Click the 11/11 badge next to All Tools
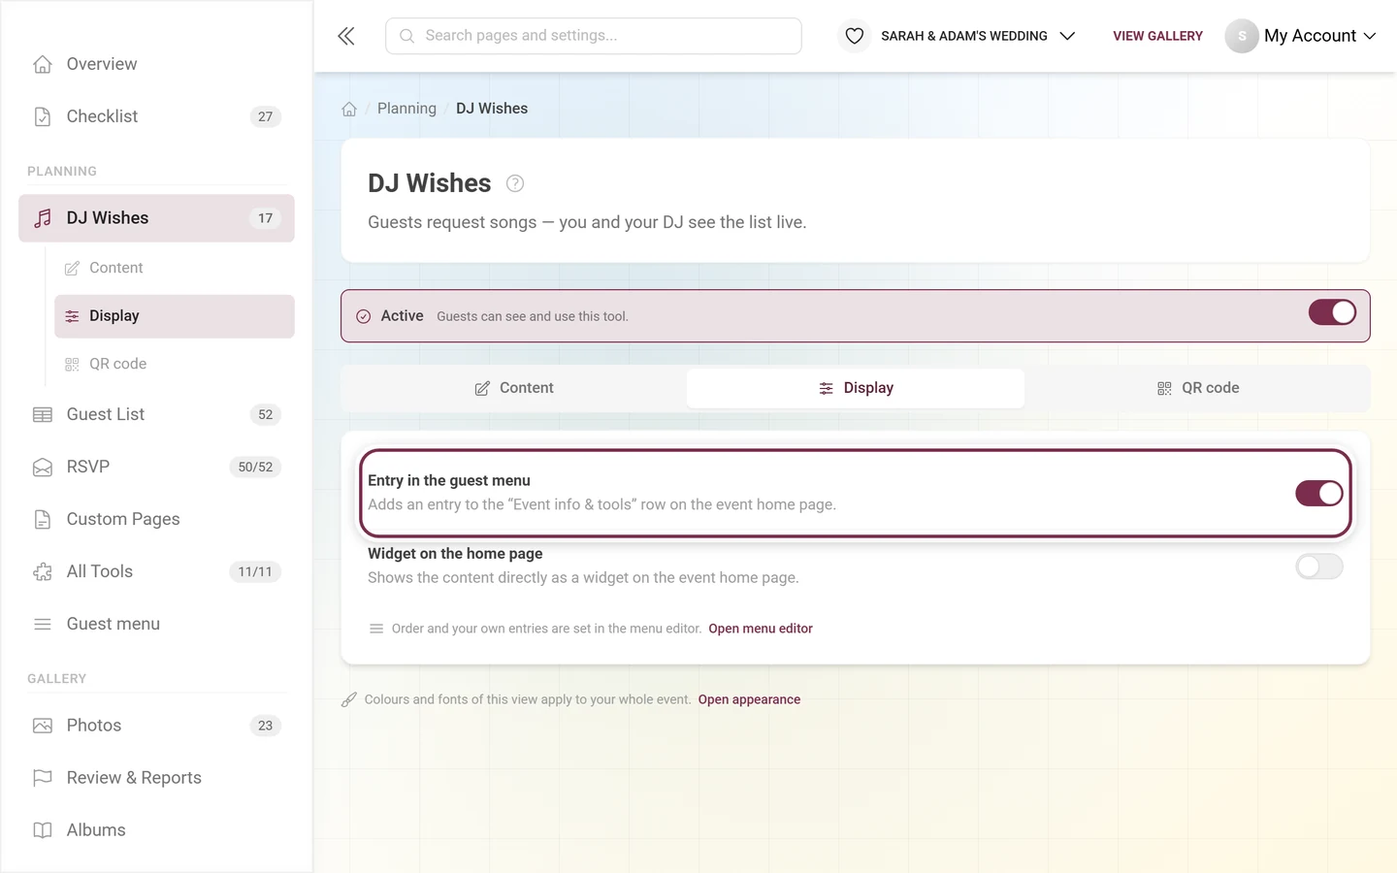Screen dimensions: 1397x873 point(255,571)
